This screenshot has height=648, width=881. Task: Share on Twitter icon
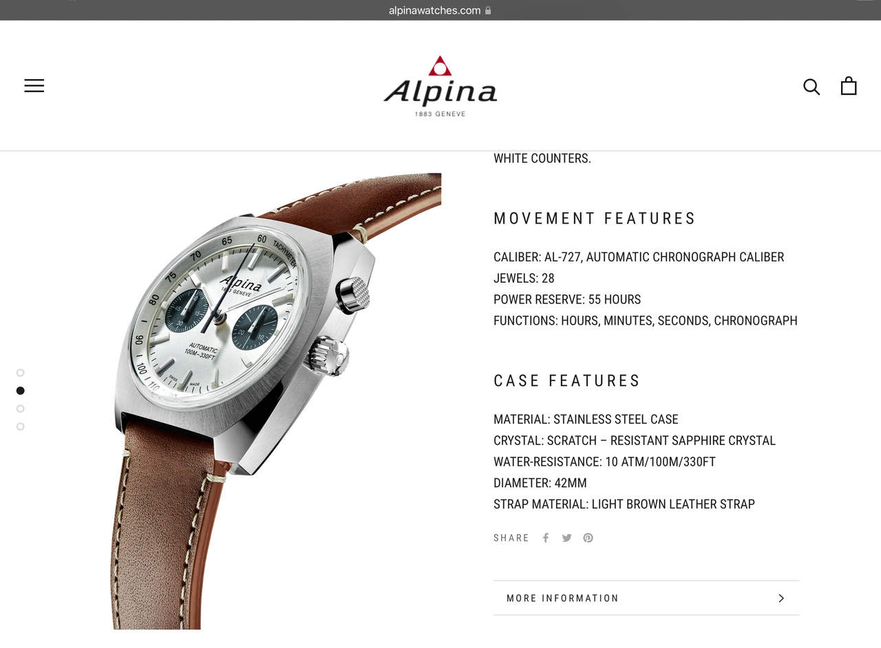566,538
